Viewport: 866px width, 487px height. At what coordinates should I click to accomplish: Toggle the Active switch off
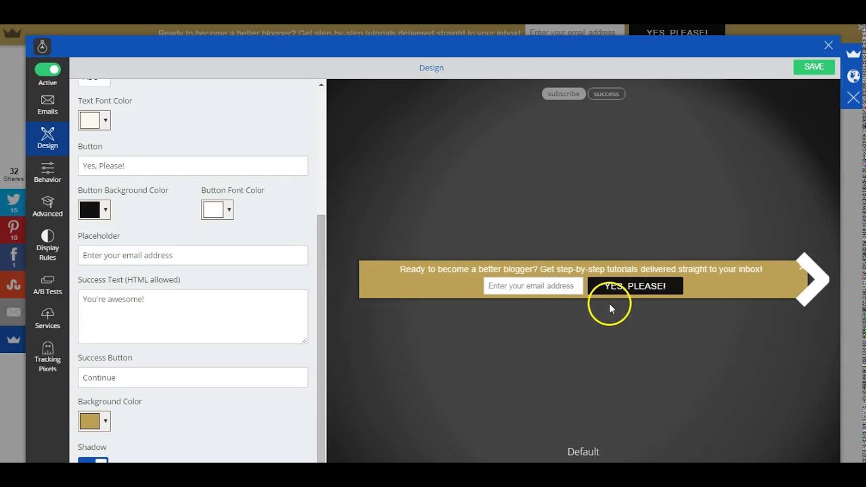coord(47,69)
